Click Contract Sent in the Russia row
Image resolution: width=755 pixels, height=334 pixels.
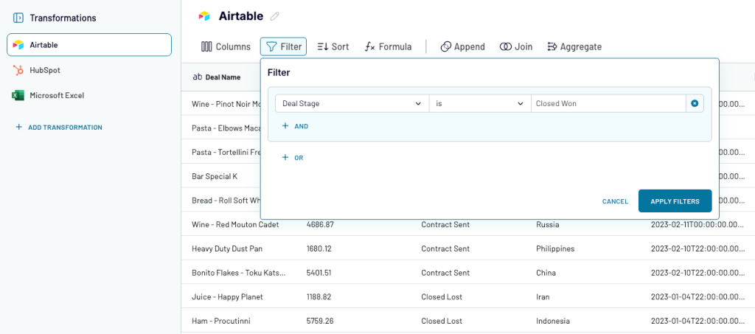tap(445, 224)
